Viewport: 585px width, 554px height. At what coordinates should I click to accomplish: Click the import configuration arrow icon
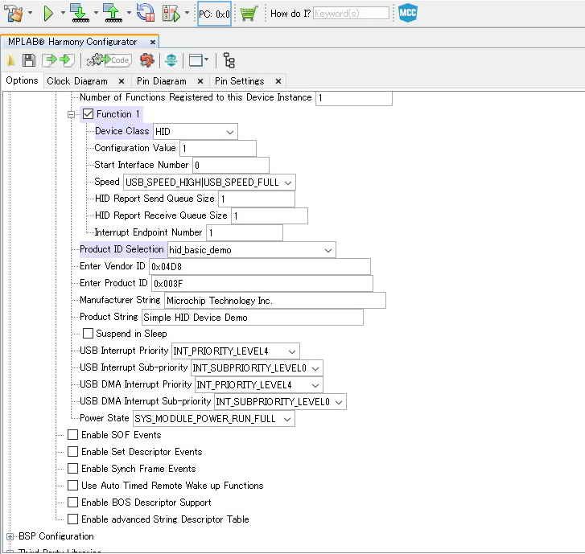coord(49,60)
